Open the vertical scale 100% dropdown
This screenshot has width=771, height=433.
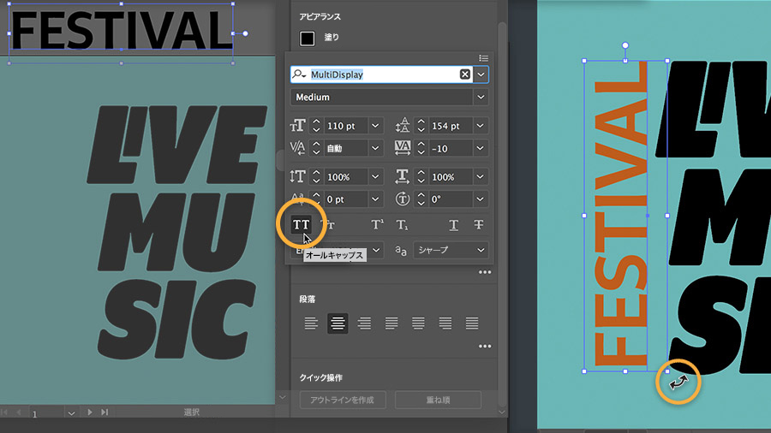click(376, 177)
